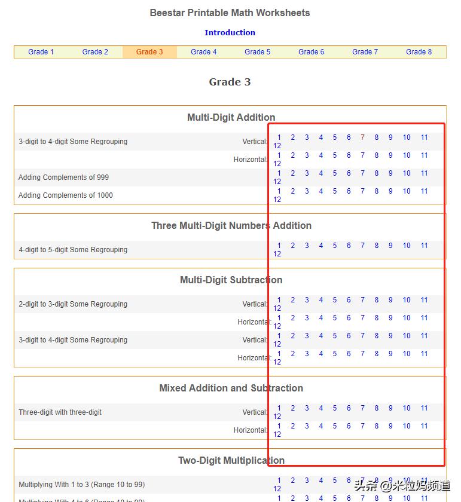Viewport: 461px width, 502px height.
Task: Open worksheet 10 for addition Horizontal row
Action: pyautogui.click(x=407, y=155)
